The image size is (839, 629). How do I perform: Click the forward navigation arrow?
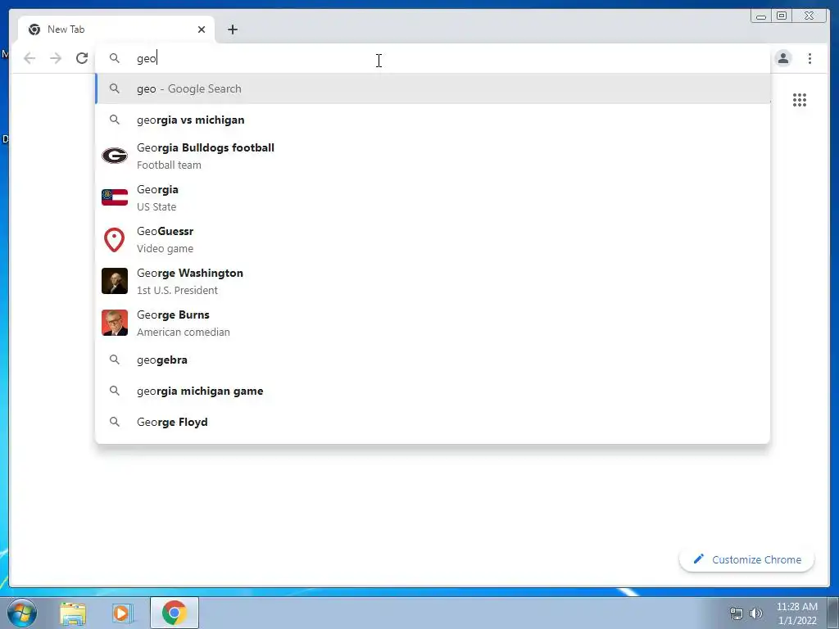point(56,58)
